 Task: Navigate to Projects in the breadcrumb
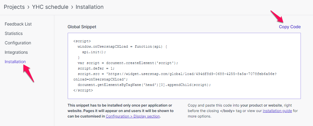(14, 7)
